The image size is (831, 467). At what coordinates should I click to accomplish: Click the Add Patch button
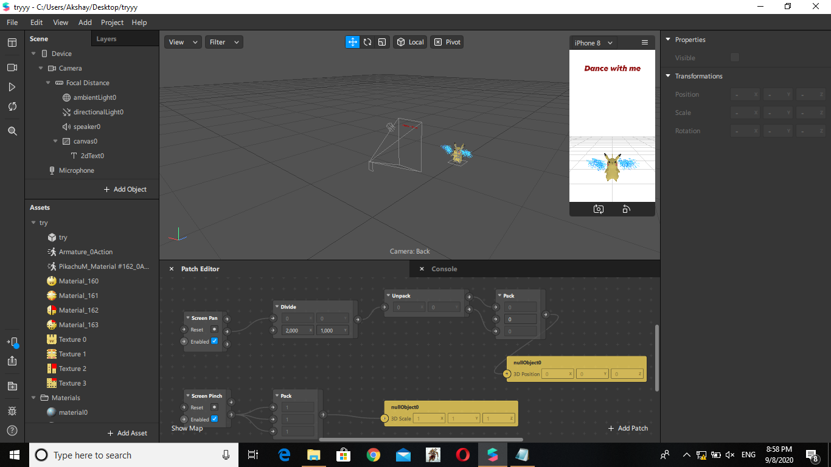628,428
